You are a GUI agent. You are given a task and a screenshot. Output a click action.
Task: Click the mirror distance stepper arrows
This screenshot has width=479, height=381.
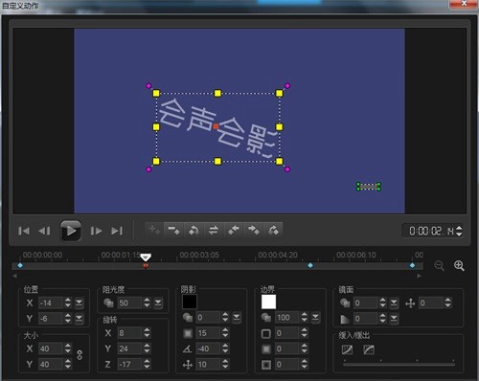point(447,303)
